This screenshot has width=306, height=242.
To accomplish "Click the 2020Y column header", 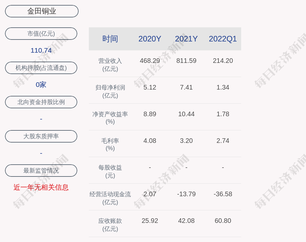I will coord(150,39).
